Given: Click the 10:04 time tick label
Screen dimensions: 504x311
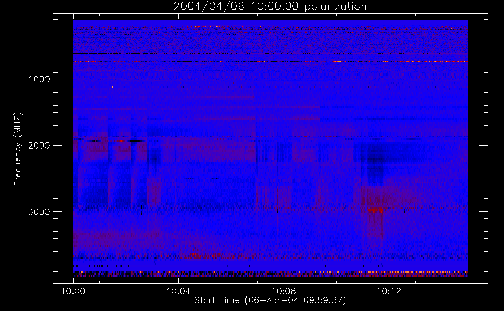Looking at the screenshot, I should (x=178, y=291).
